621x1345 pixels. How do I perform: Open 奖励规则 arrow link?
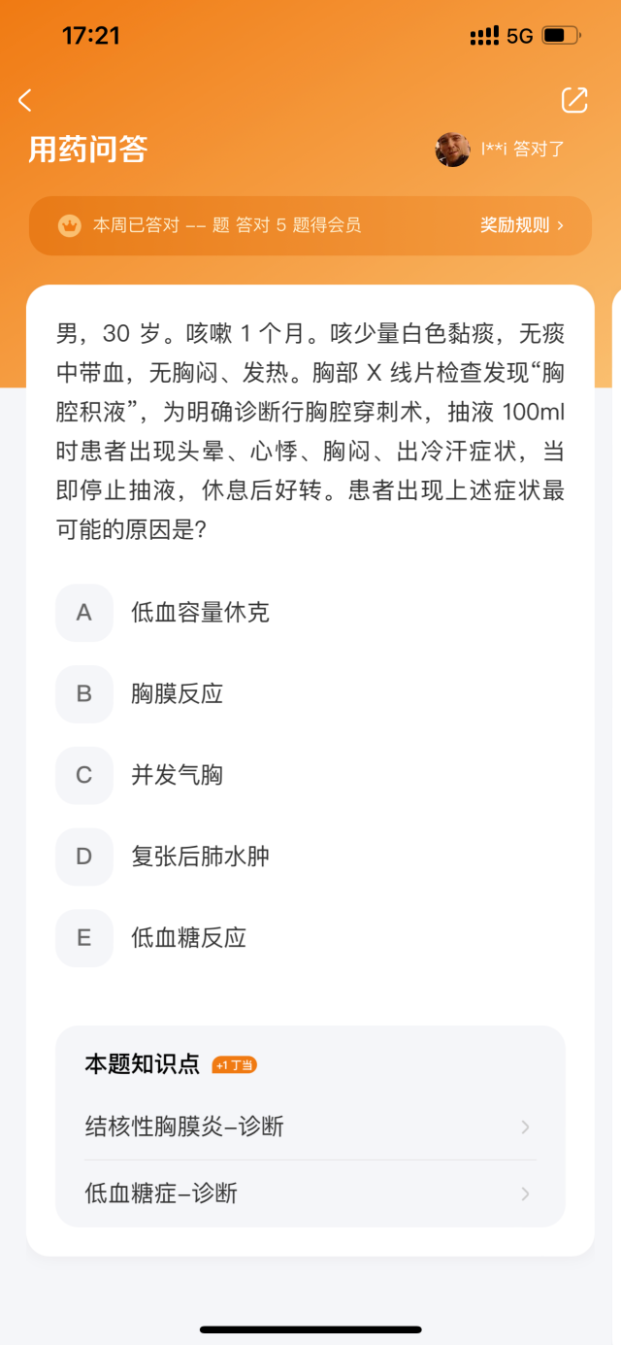pos(522,225)
